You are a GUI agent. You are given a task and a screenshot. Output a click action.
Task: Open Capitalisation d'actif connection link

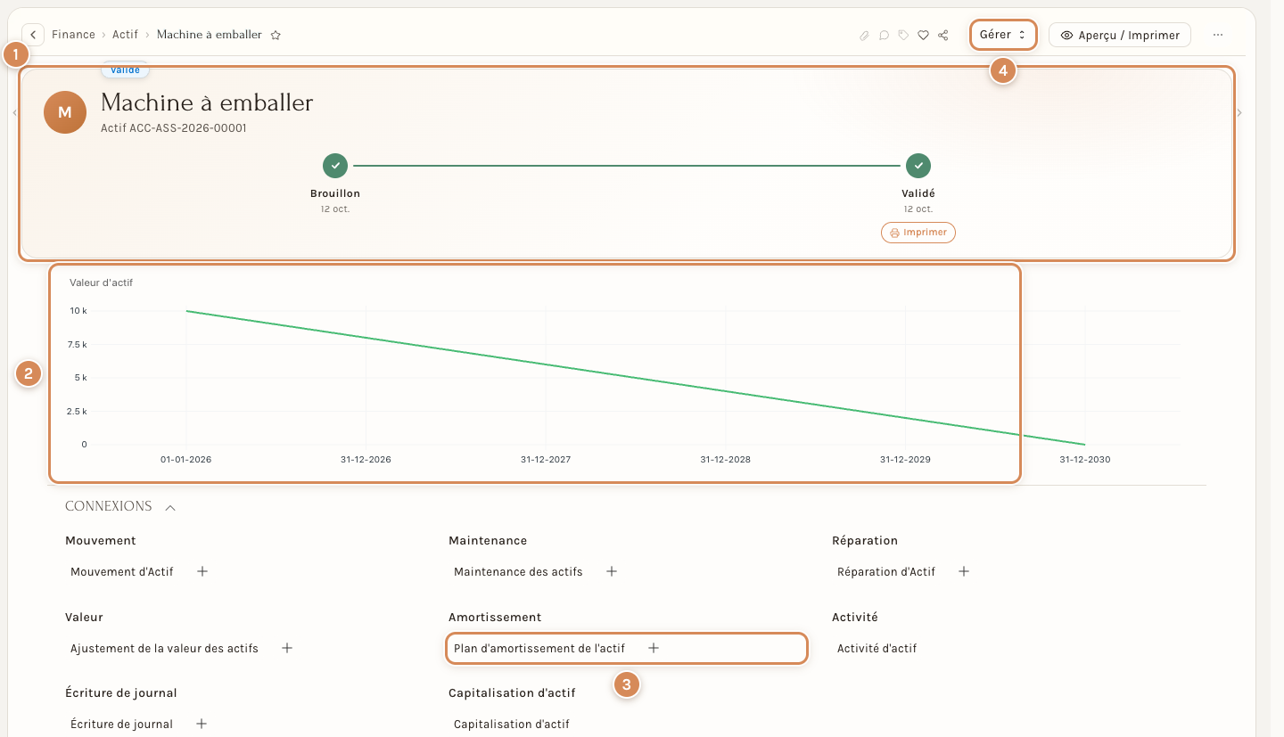click(x=512, y=724)
